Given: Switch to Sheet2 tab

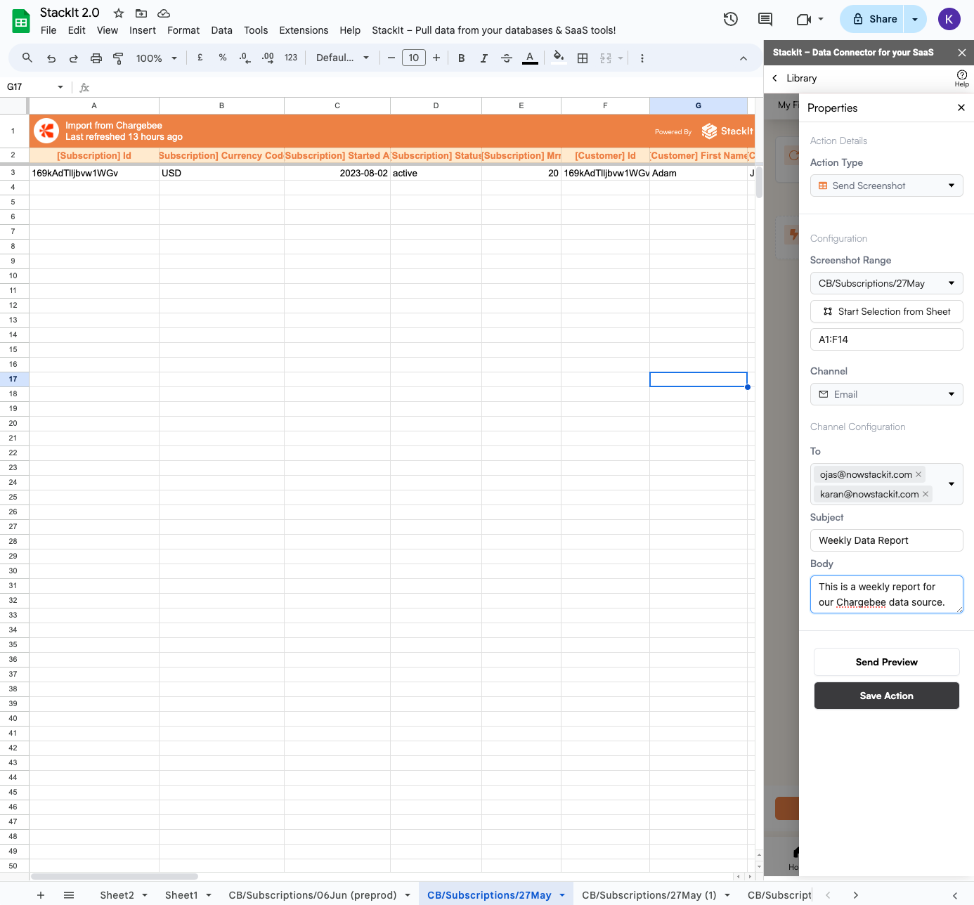Looking at the screenshot, I should [x=117, y=895].
